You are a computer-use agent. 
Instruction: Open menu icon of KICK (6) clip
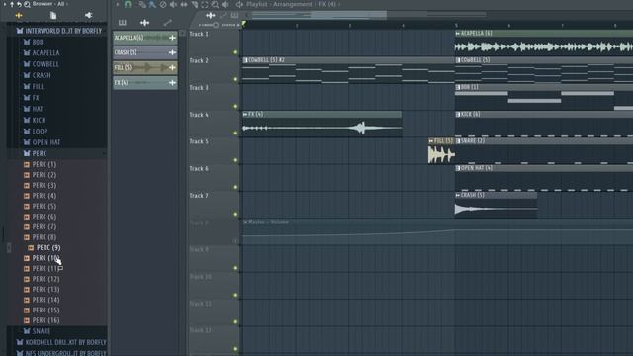coord(457,115)
